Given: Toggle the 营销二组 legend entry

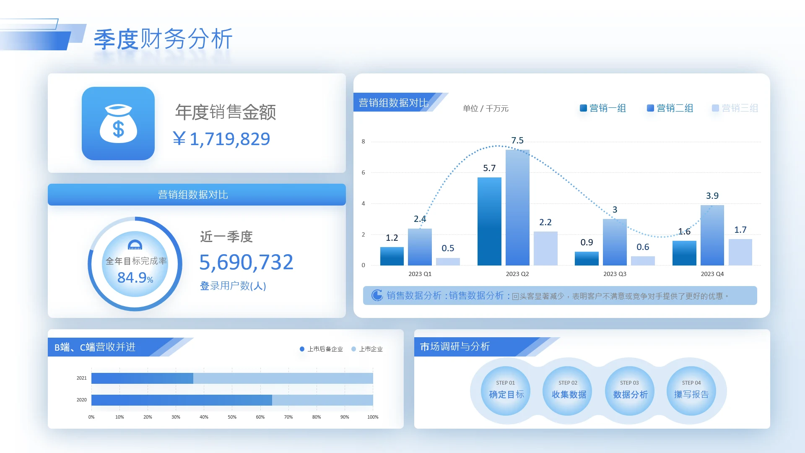Looking at the screenshot, I should (670, 108).
